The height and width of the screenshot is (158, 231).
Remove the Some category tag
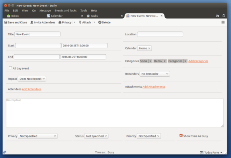(150, 61)
